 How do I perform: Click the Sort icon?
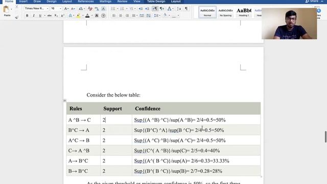click(x=179, y=9)
